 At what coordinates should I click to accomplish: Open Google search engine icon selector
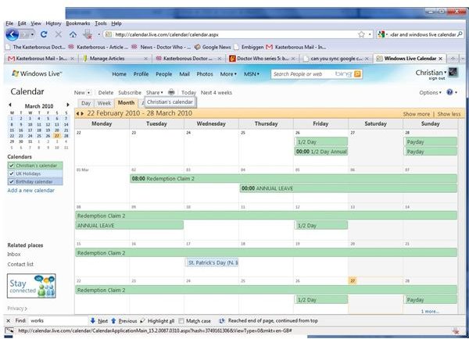(x=382, y=34)
